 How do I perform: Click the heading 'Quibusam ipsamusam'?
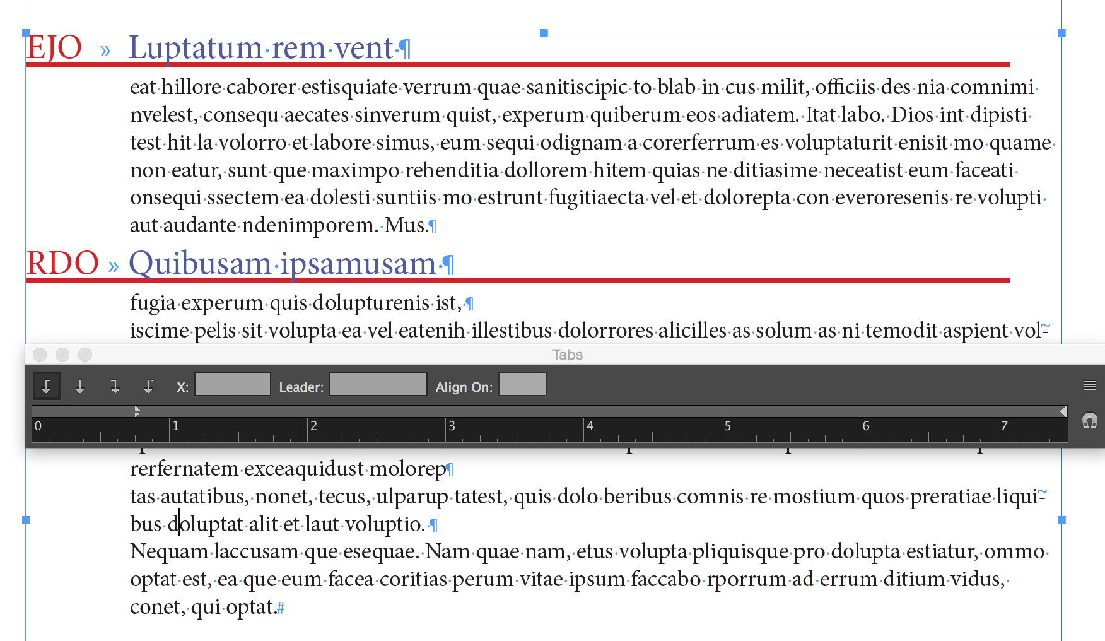click(283, 264)
